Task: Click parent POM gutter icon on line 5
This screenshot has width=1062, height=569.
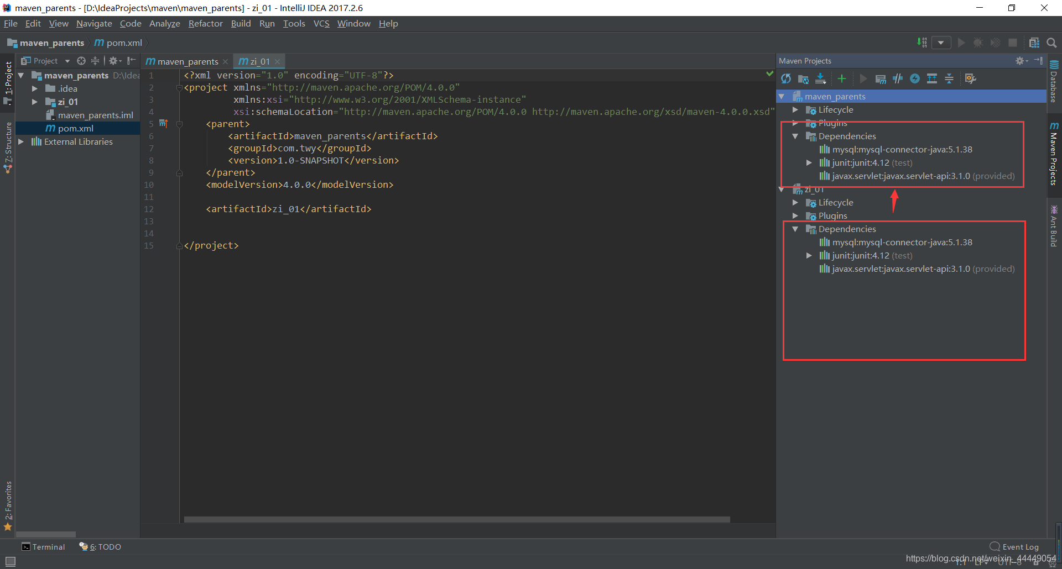Action: tap(163, 123)
